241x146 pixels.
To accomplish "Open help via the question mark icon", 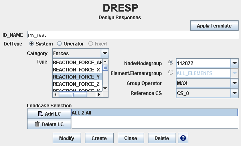I will [183, 138].
